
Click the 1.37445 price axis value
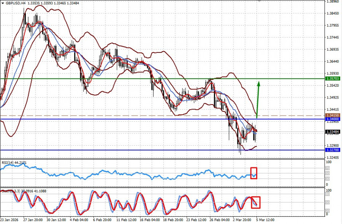click(333, 38)
